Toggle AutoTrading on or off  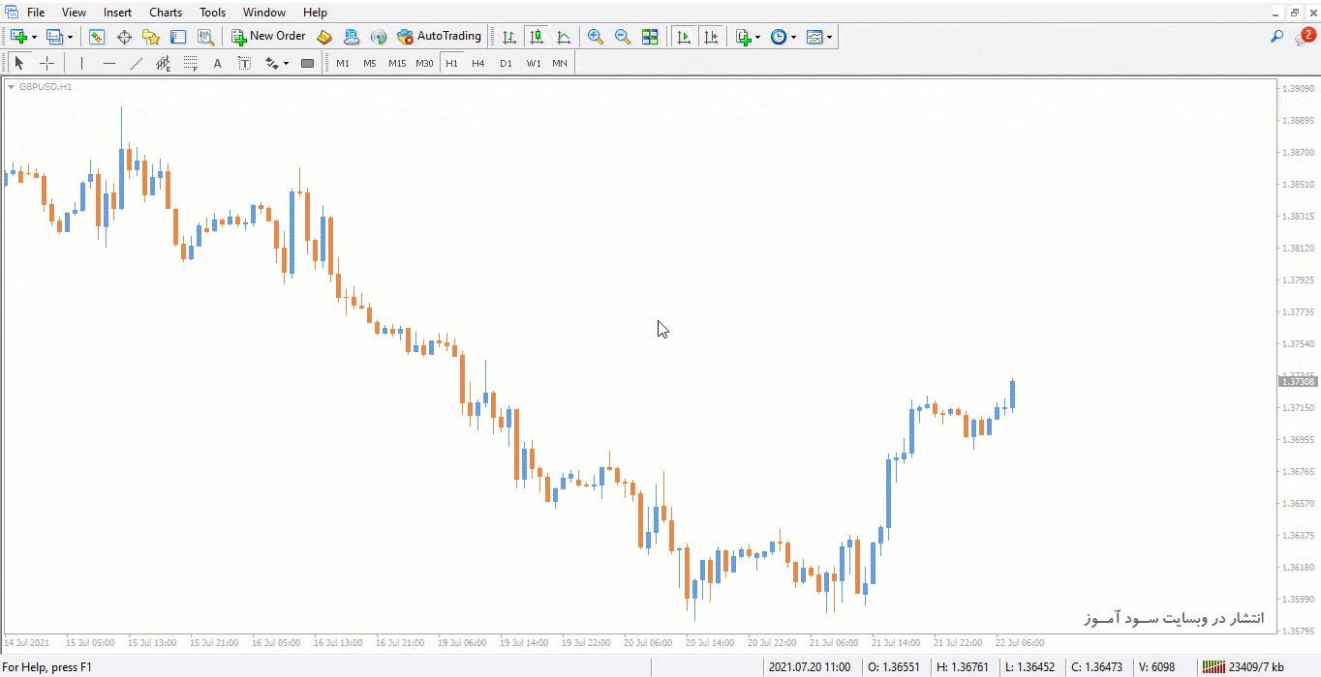[439, 37]
